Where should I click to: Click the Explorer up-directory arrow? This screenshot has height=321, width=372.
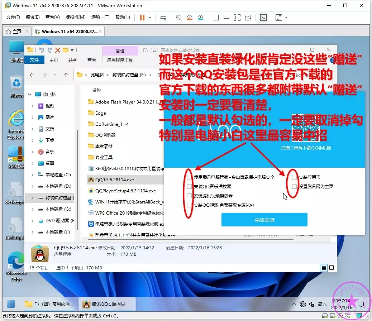coord(66,75)
